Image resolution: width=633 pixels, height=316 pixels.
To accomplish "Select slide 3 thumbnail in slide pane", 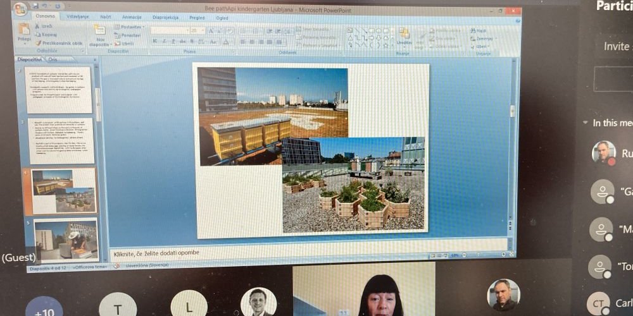I will click(62, 141).
